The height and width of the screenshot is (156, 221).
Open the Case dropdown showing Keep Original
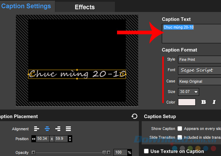click(199, 81)
